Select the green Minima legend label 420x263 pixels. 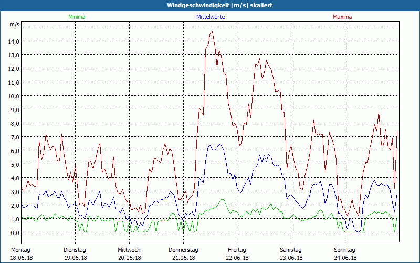(77, 17)
